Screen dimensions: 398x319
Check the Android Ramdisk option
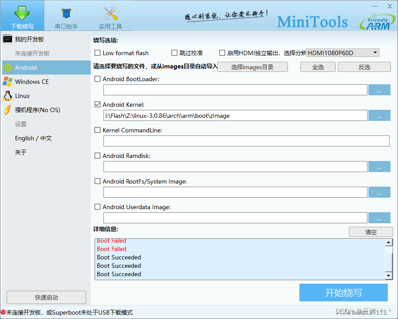(97, 156)
